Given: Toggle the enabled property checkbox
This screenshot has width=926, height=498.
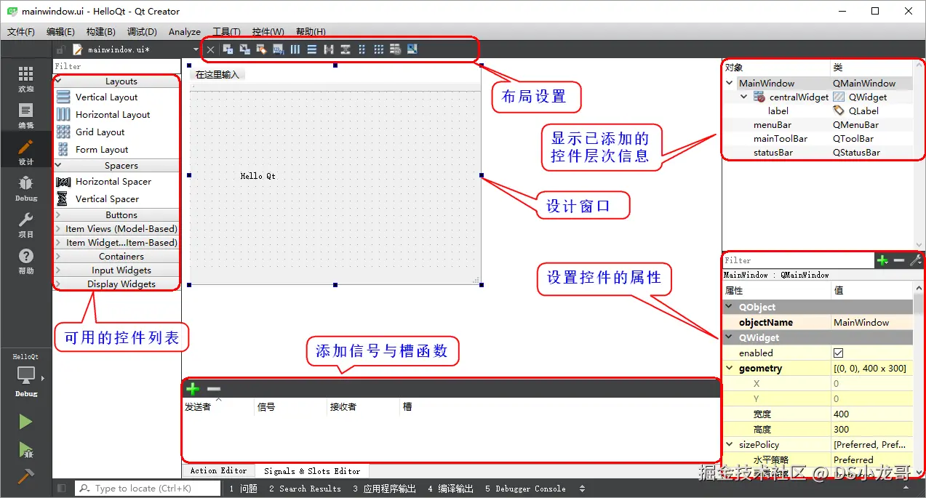Looking at the screenshot, I should tap(838, 353).
